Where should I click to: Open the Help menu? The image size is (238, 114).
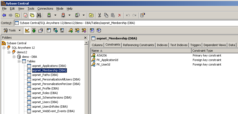(x=70, y=9)
